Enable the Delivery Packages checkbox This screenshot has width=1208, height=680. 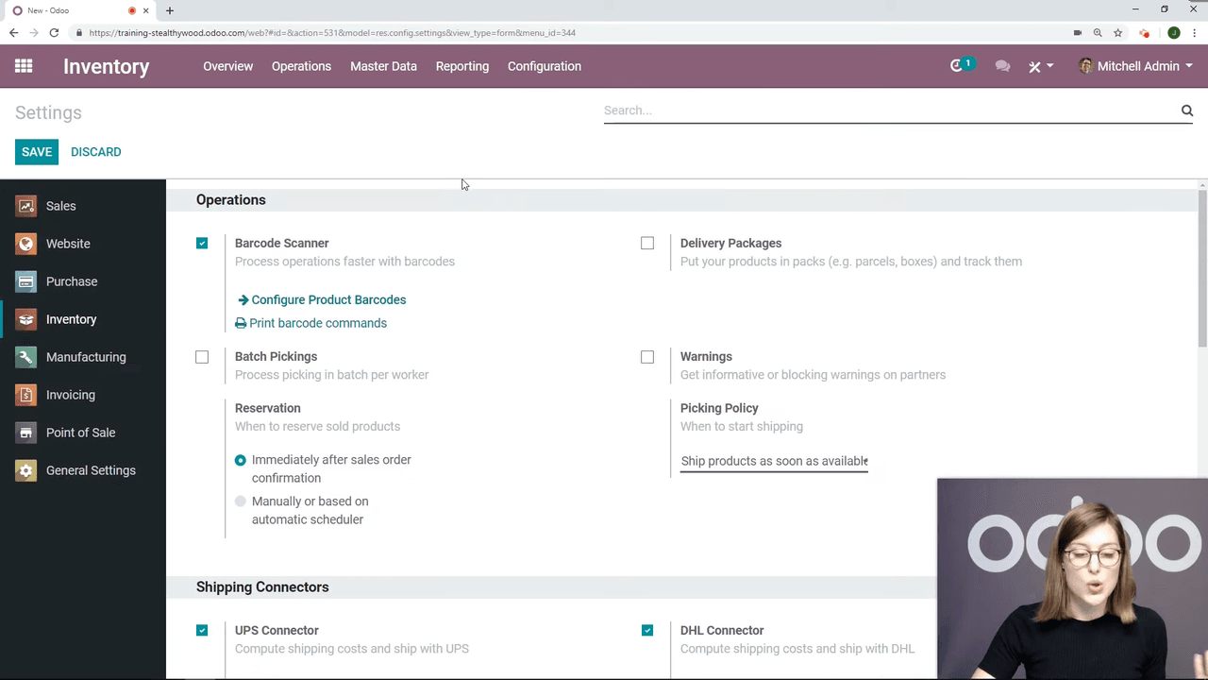[647, 244]
